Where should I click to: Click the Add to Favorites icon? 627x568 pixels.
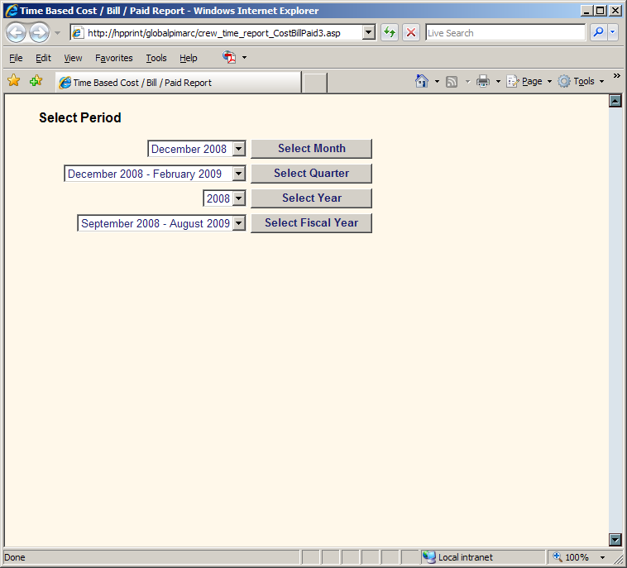[36, 81]
